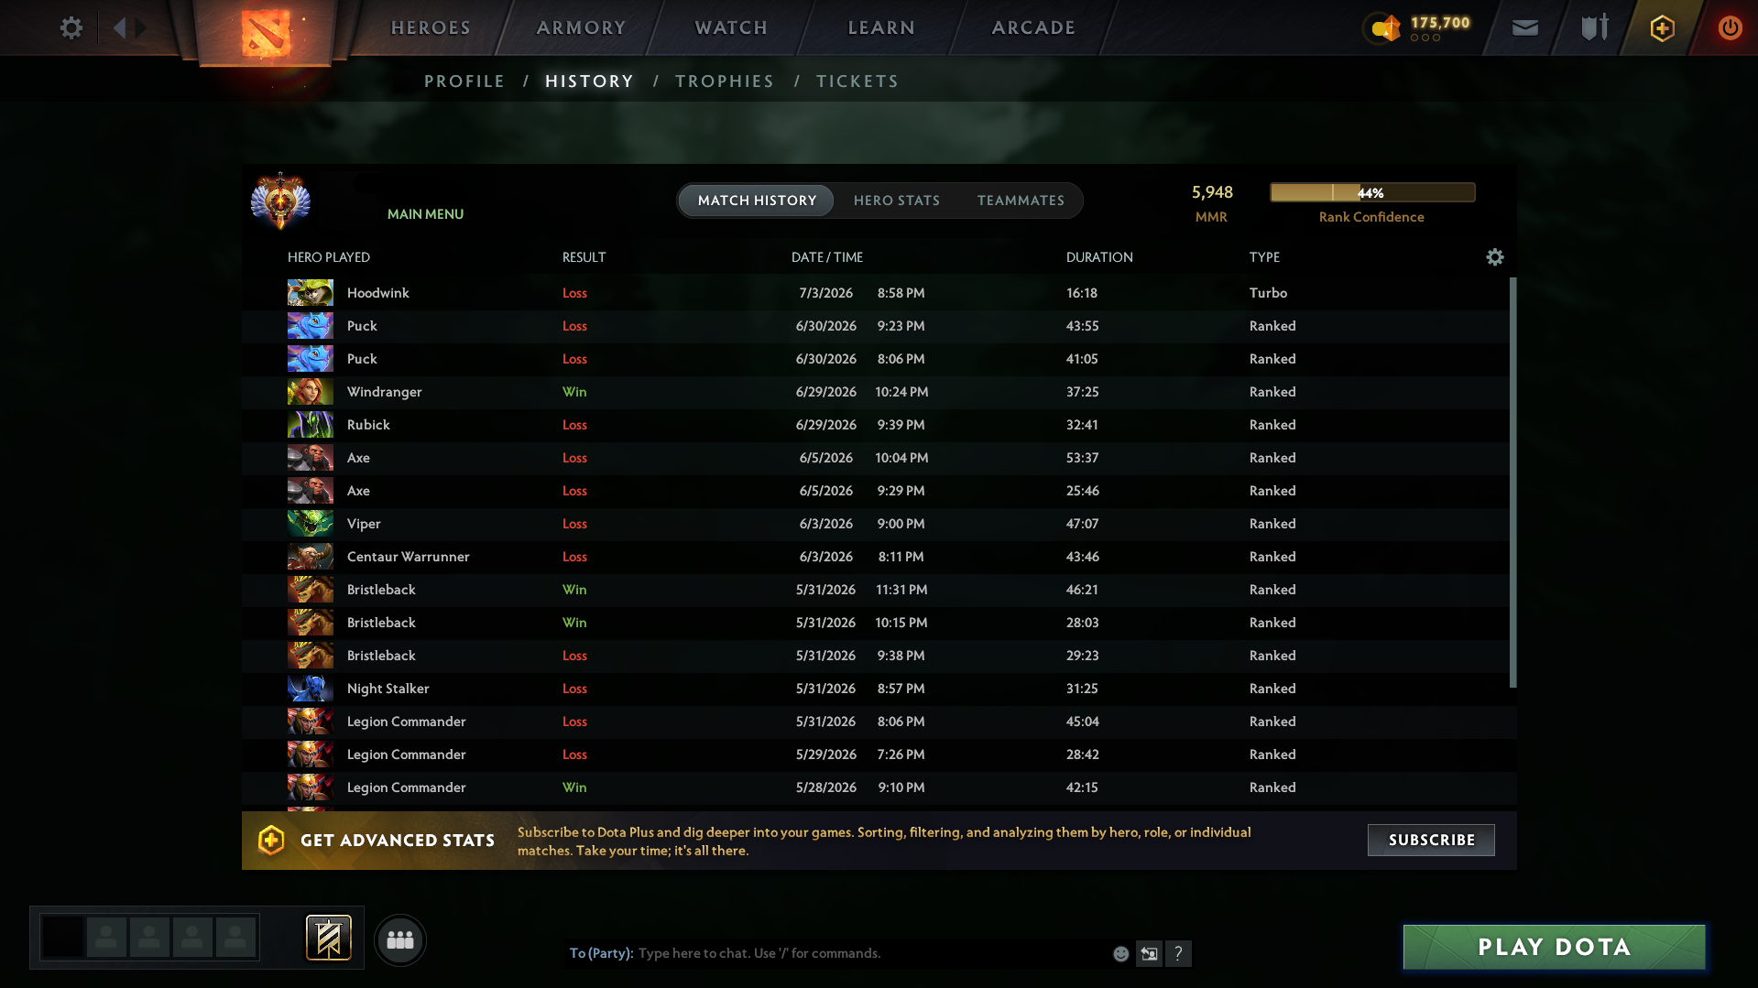Image resolution: width=1758 pixels, height=988 pixels.
Task: Click the Turbo match type cell
Action: [1268, 293]
